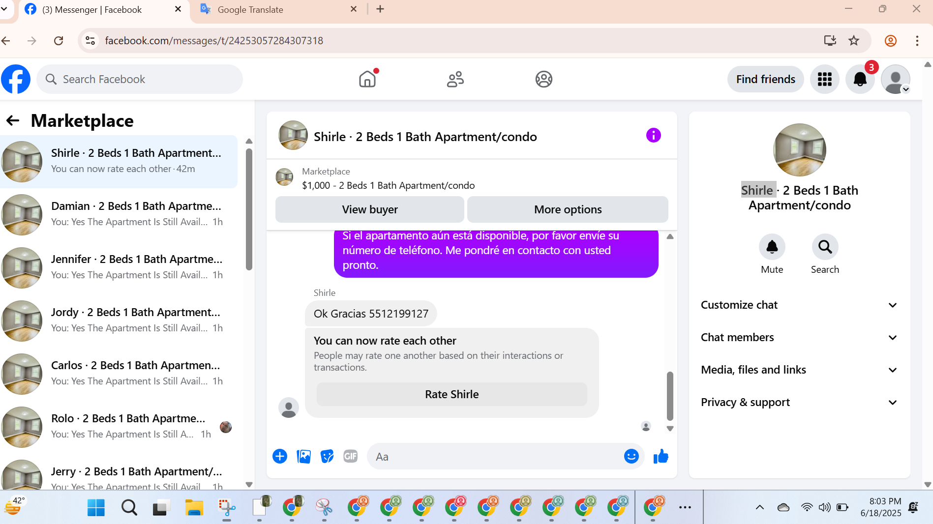
Task: Open File Explorer from the taskbar
Action: pyautogui.click(x=194, y=507)
